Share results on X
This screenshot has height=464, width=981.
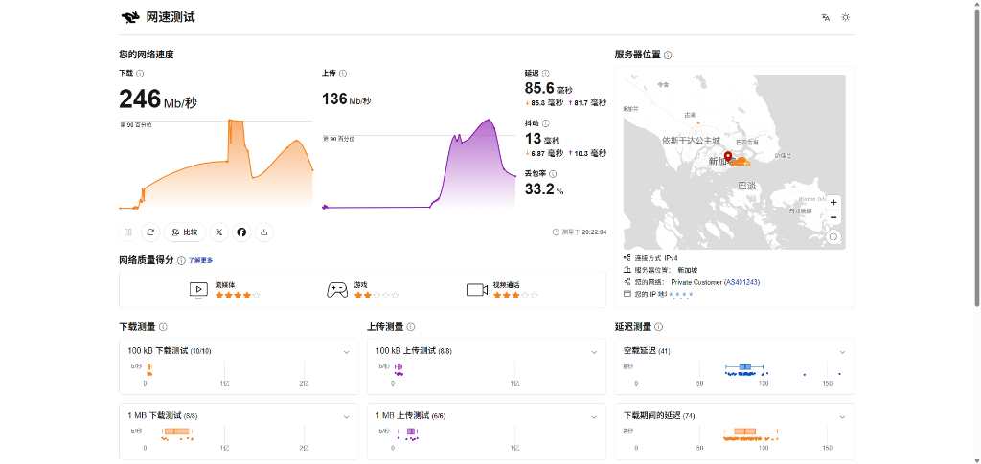(x=219, y=232)
